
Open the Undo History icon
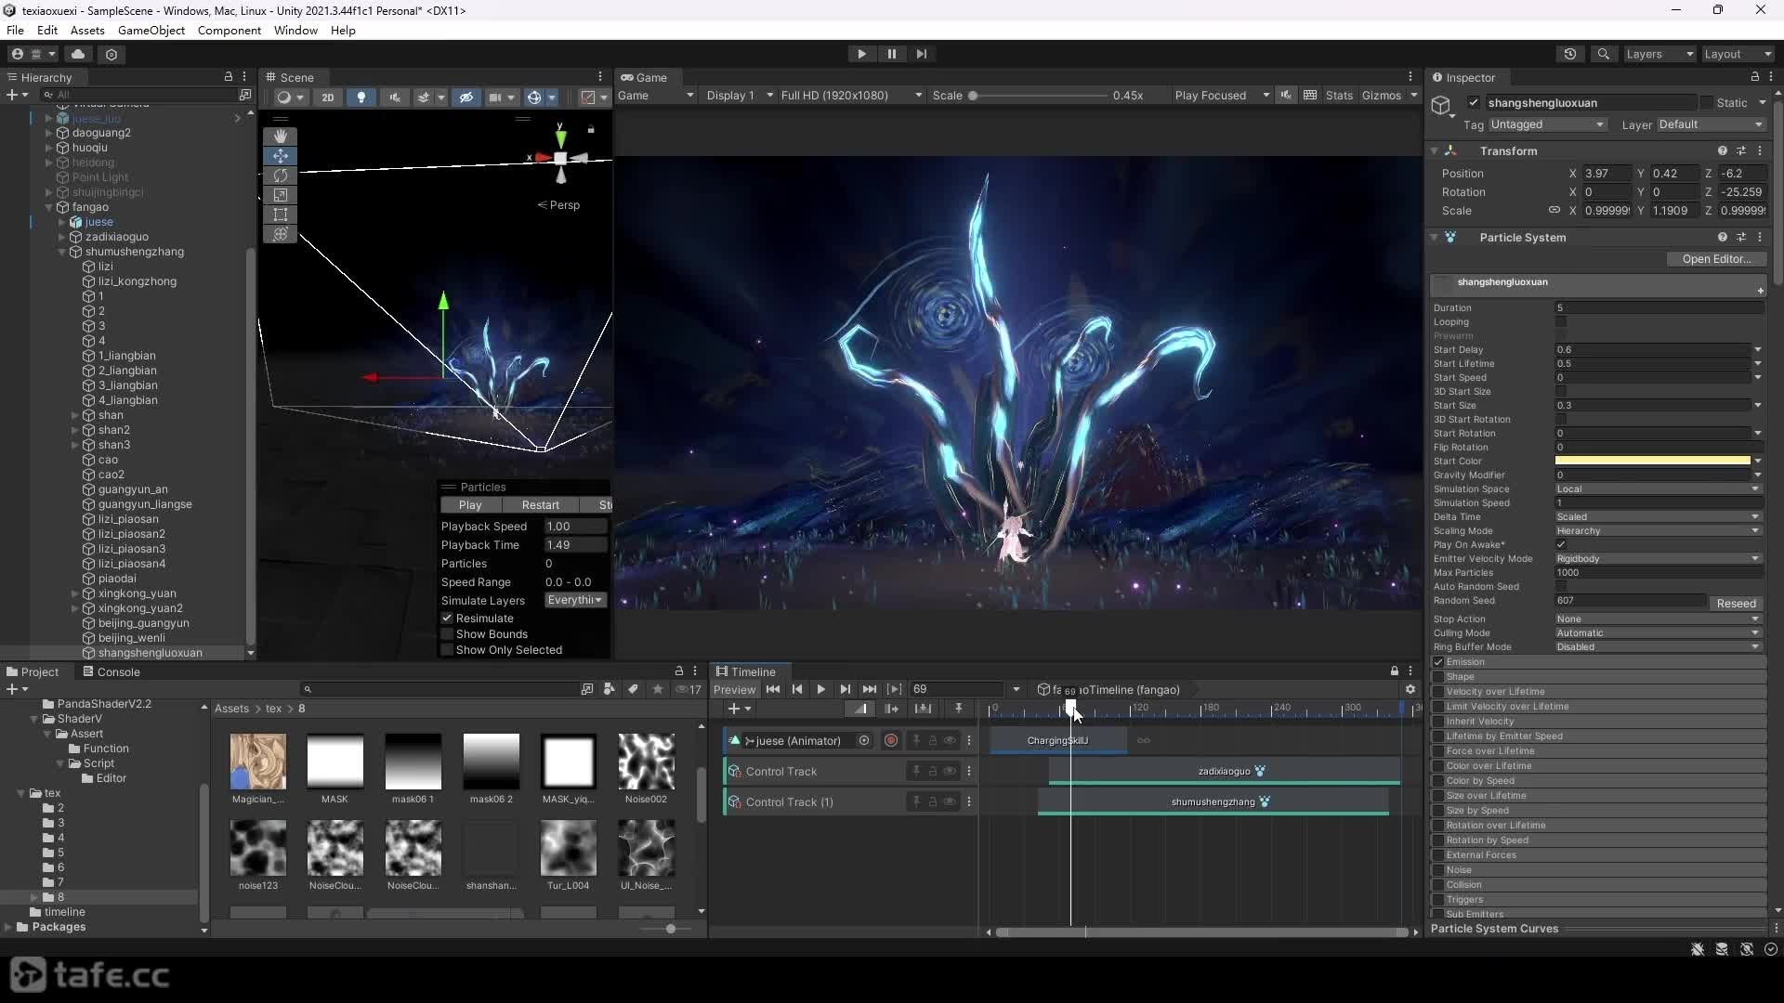(1570, 54)
